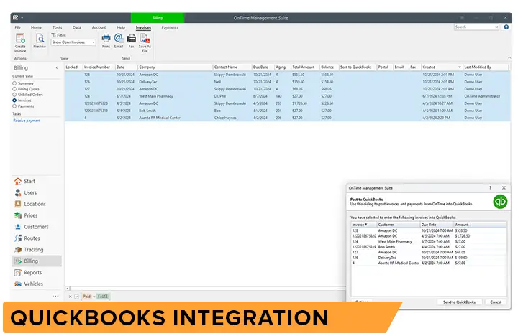Collapse the ribbon with the chevron

pyautogui.click(x=509, y=57)
